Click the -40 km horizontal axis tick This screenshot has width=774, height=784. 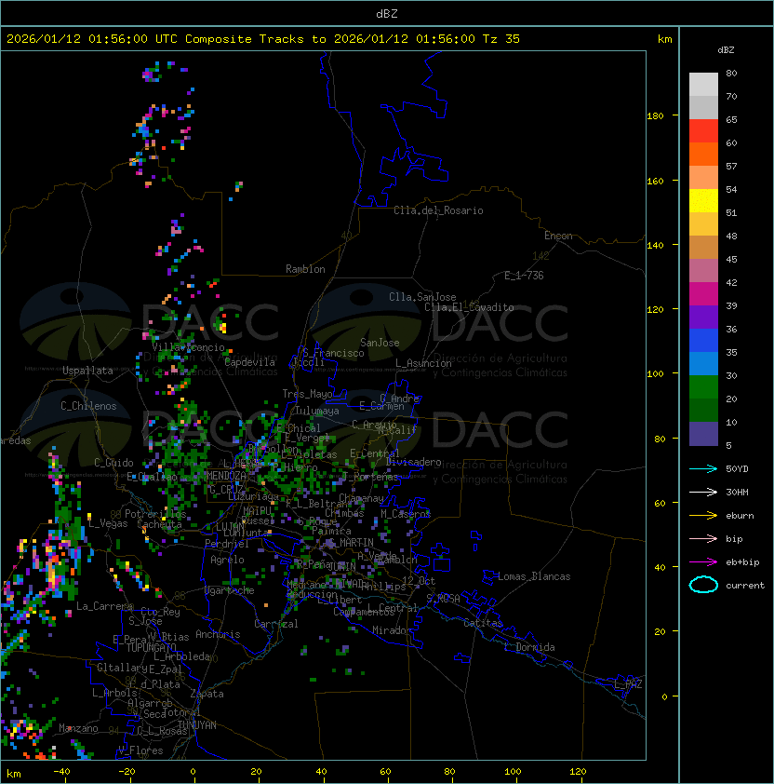pos(61,772)
